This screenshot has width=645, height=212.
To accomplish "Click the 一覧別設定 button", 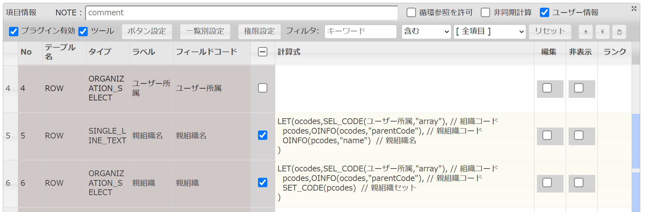I will click(x=205, y=32).
